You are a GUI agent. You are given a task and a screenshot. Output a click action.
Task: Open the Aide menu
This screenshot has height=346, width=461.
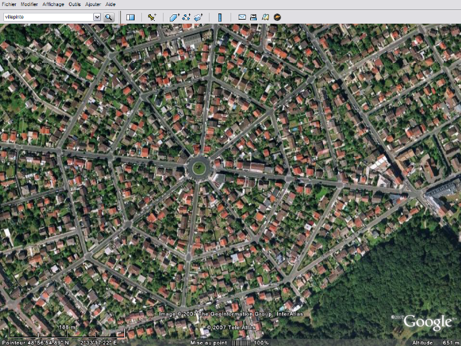(x=111, y=4)
